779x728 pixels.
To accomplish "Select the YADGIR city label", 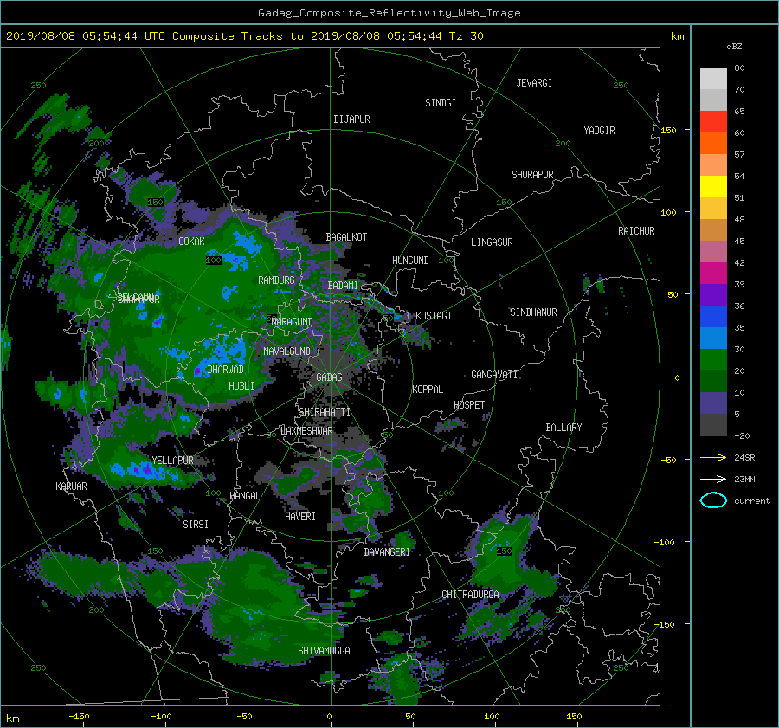I will click(599, 131).
